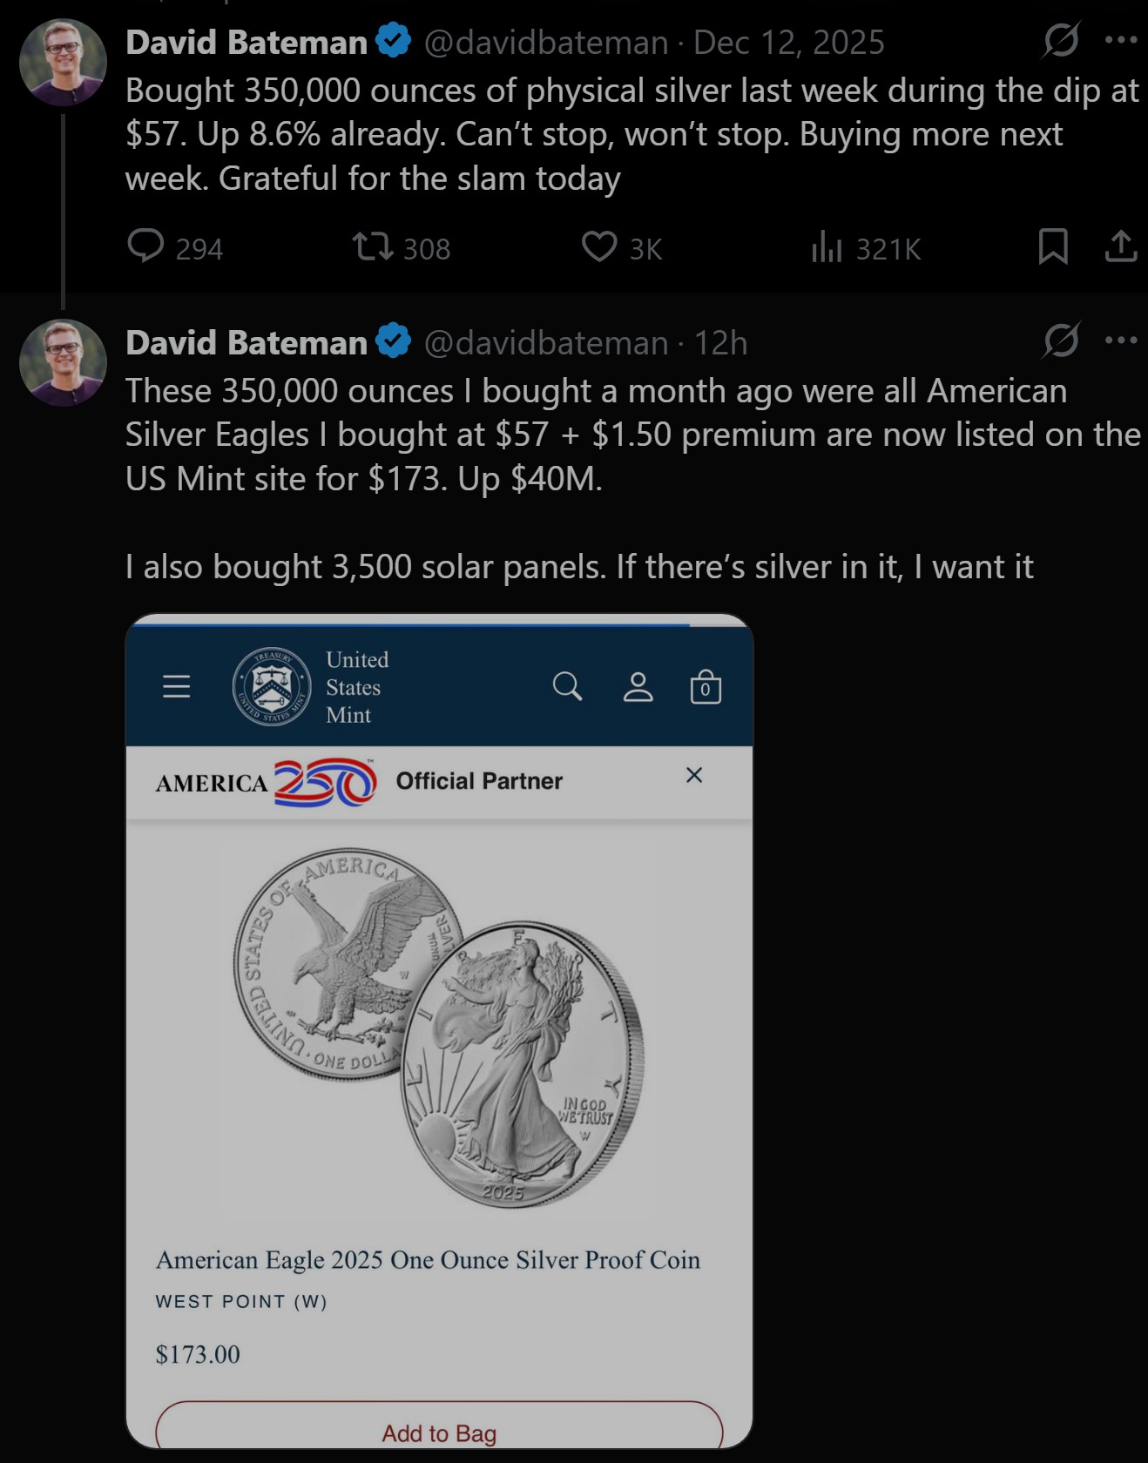1148x1463 pixels.
Task: Click the Grok icon on the 12h tweet
Action: 1062,340
